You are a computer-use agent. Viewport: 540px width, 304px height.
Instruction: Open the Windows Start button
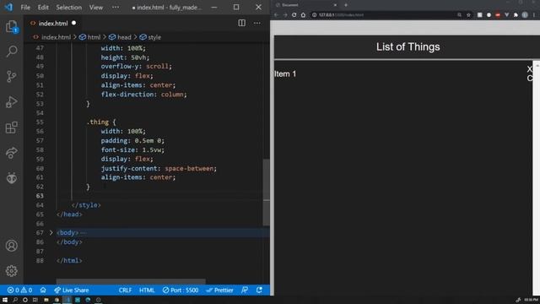tap(5, 300)
